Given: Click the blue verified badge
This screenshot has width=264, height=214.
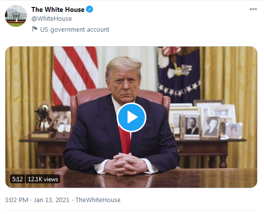Looking at the screenshot, I should click(89, 9).
